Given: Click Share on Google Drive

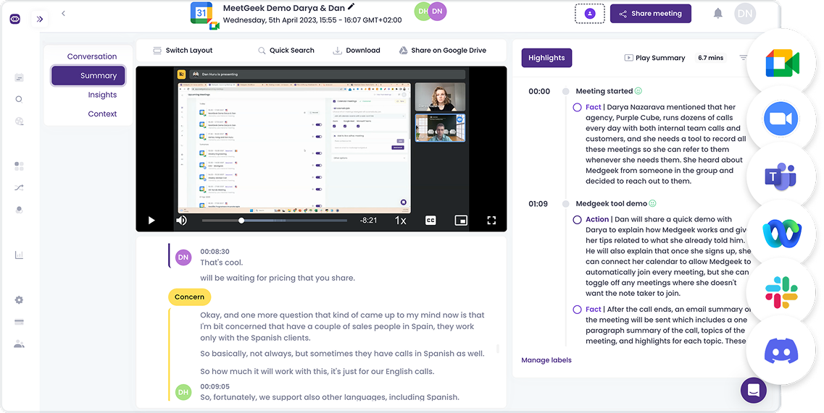Looking at the screenshot, I should 443,51.
